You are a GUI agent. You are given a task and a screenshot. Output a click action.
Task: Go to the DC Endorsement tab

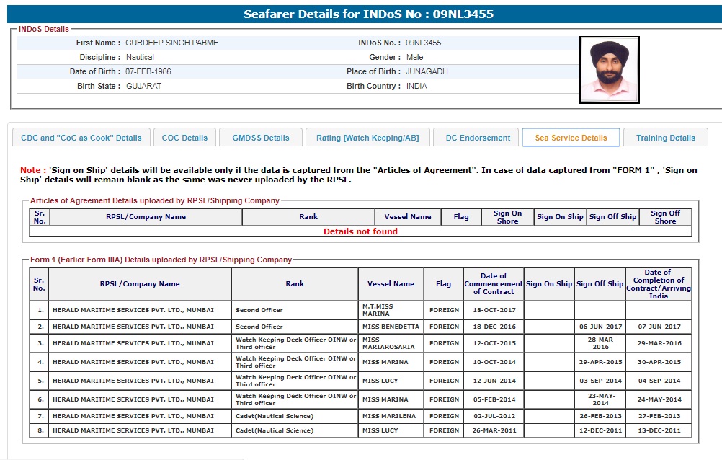click(x=478, y=138)
